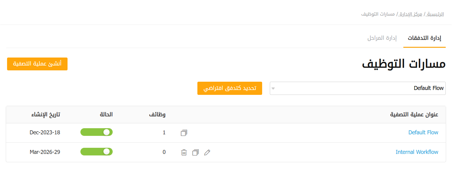This screenshot has width=454, height=179.
Task: Click the flow selector dropdown arrow
Action: (273, 89)
